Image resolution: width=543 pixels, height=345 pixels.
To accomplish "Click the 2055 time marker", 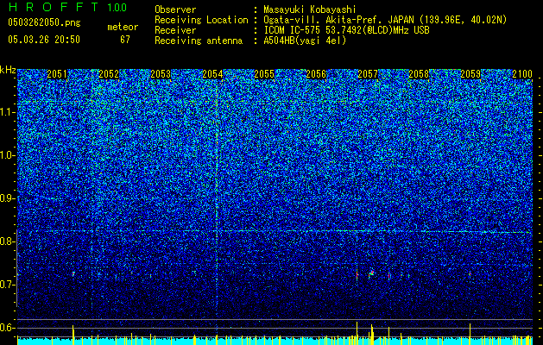I will click(x=264, y=74).
